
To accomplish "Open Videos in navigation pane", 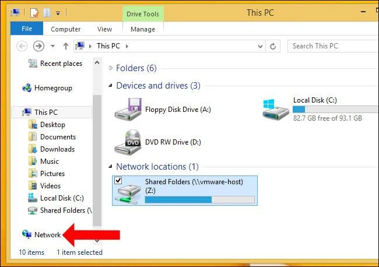I will click(44, 186).
